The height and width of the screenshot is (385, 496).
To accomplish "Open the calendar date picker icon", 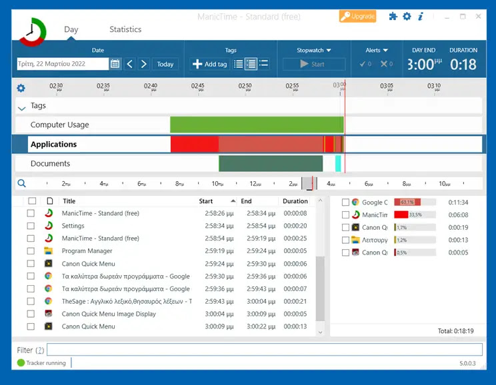I will pos(115,64).
